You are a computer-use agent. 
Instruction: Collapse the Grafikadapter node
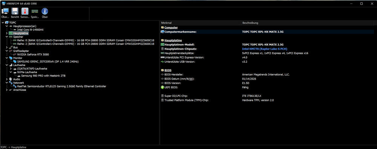click(x=7, y=51)
